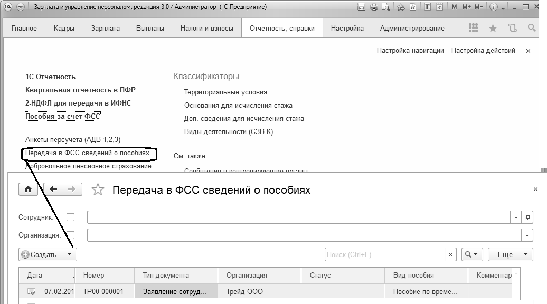Sort by the Тип документа column header
The height and width of the screenshot is (304, 547).
click(x=176, y=275)
